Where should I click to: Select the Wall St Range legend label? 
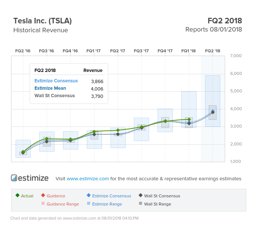coord(158,204)
